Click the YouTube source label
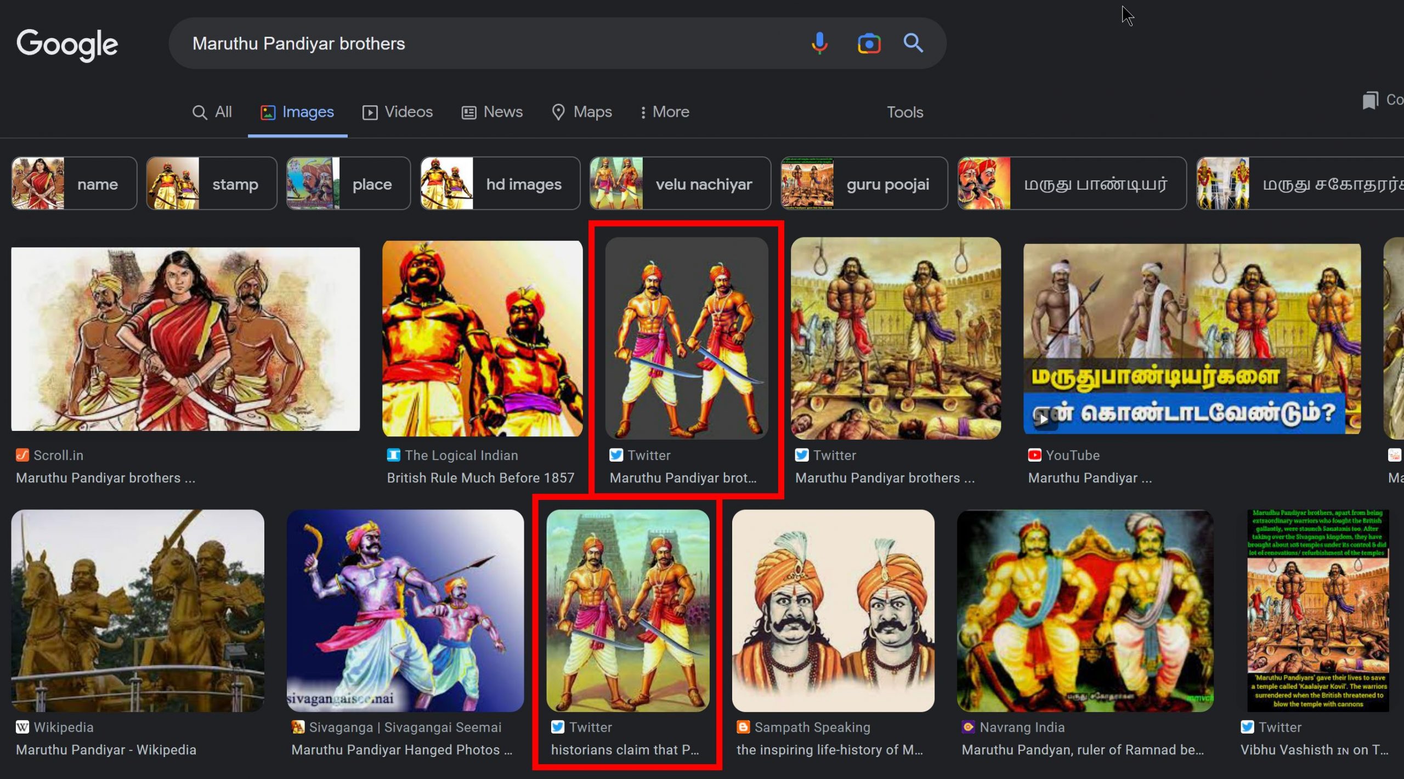The image size is (1404, 779). tap(1072, 455)
